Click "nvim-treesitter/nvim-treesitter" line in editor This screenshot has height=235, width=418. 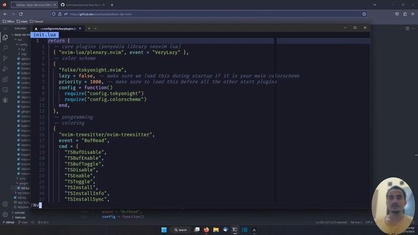click(106, 134)
